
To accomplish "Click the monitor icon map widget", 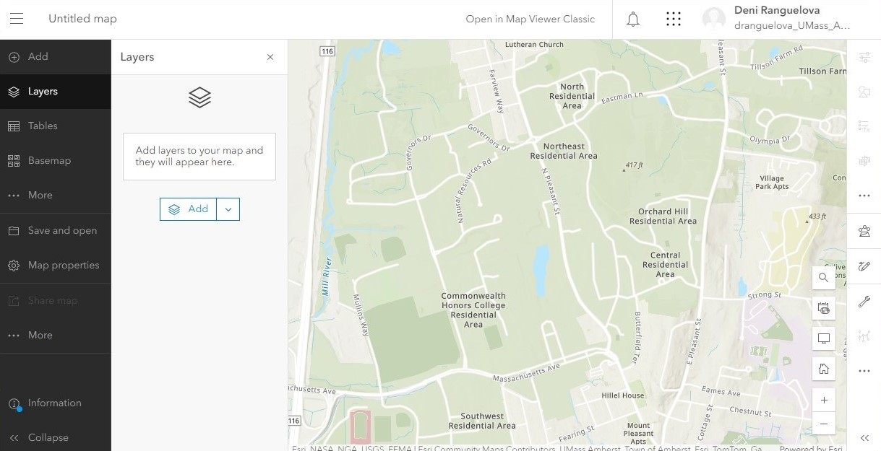I will [x=823, y=338].
